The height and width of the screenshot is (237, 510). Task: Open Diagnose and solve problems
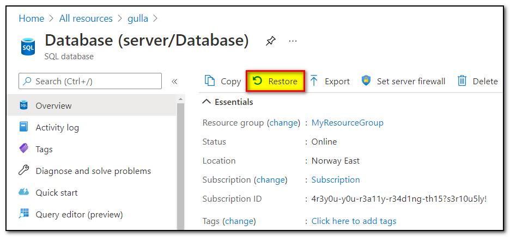click(92, 171)
